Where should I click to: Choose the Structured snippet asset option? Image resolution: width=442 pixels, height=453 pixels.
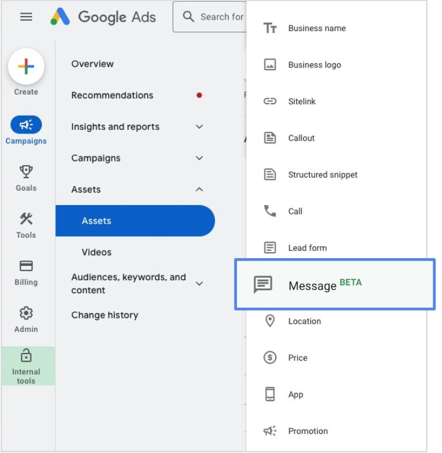pyautogui.click(x=323, y=175)
